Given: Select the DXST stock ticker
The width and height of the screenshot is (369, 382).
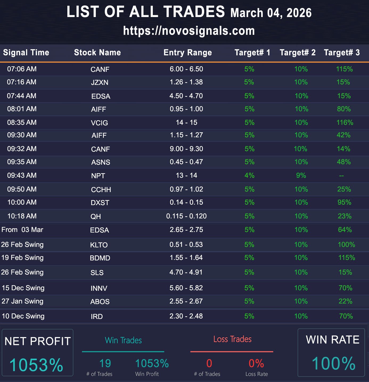Looking at the screenshot, I should point(100,203).
